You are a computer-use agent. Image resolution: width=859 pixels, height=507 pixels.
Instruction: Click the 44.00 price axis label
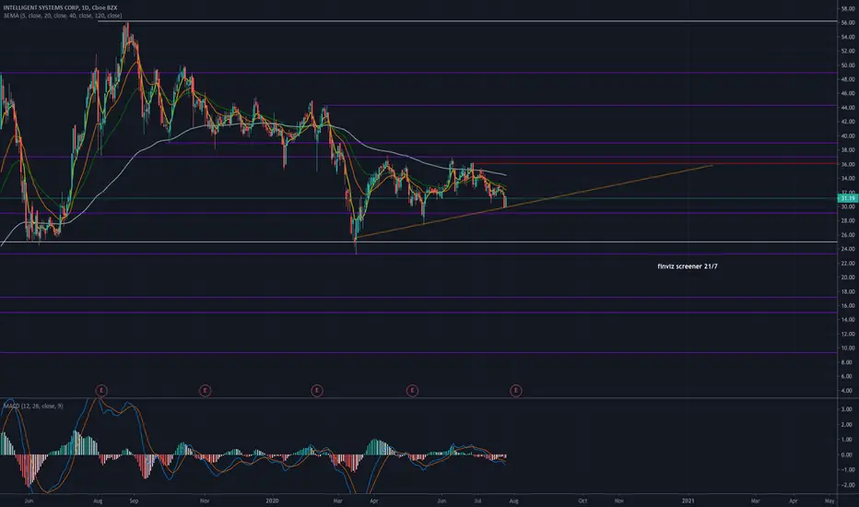pyautogui.click(x=848, y=108)
